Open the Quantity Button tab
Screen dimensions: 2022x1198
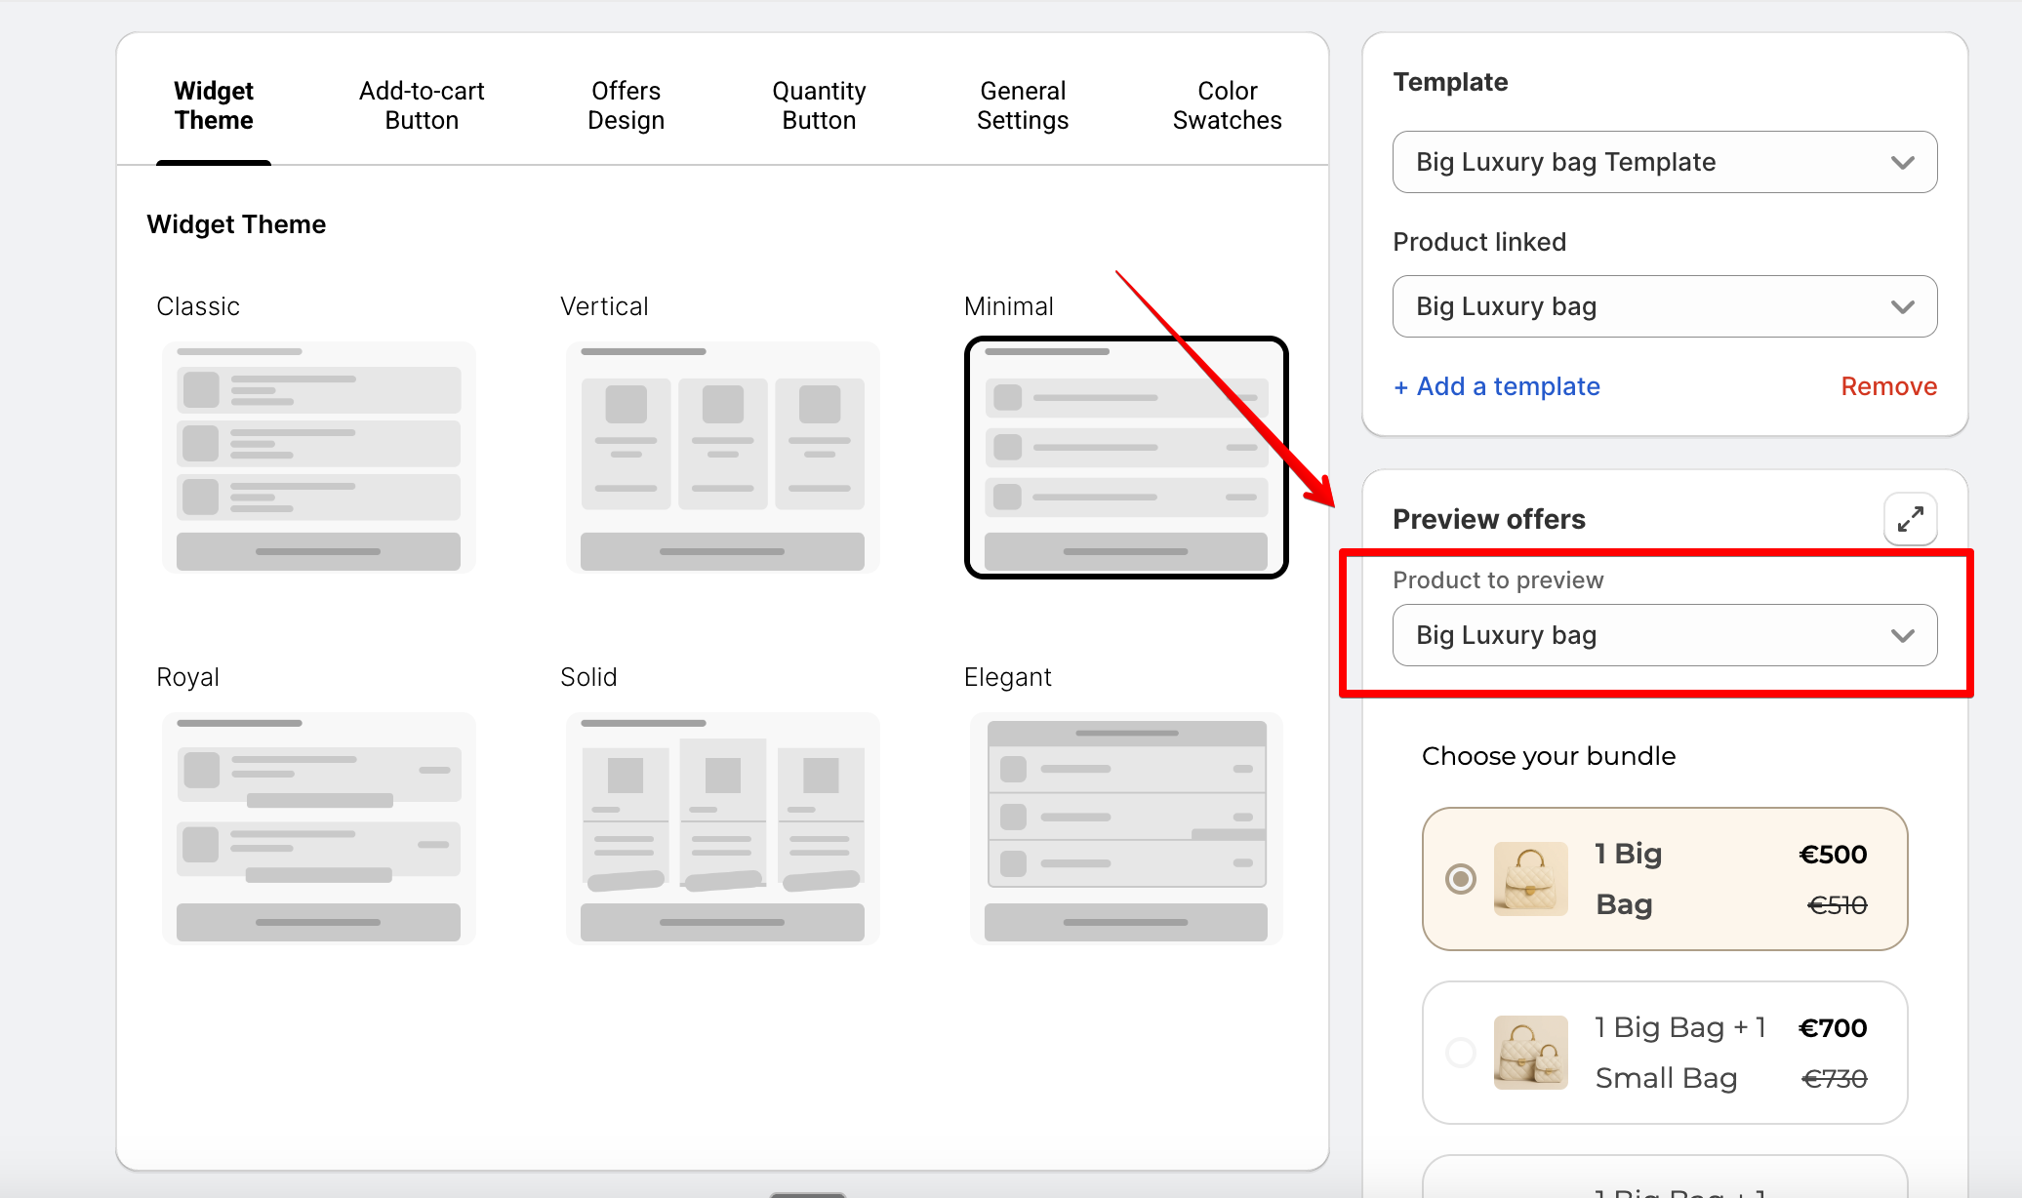[x=819, y=105]
